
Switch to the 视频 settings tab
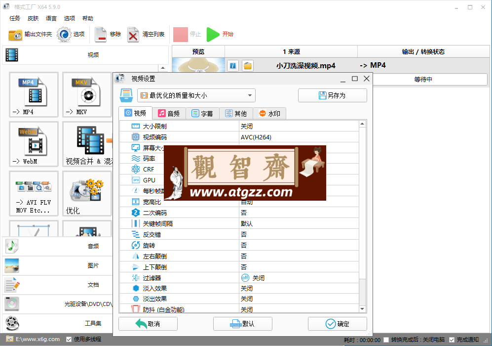pos(136,113)
